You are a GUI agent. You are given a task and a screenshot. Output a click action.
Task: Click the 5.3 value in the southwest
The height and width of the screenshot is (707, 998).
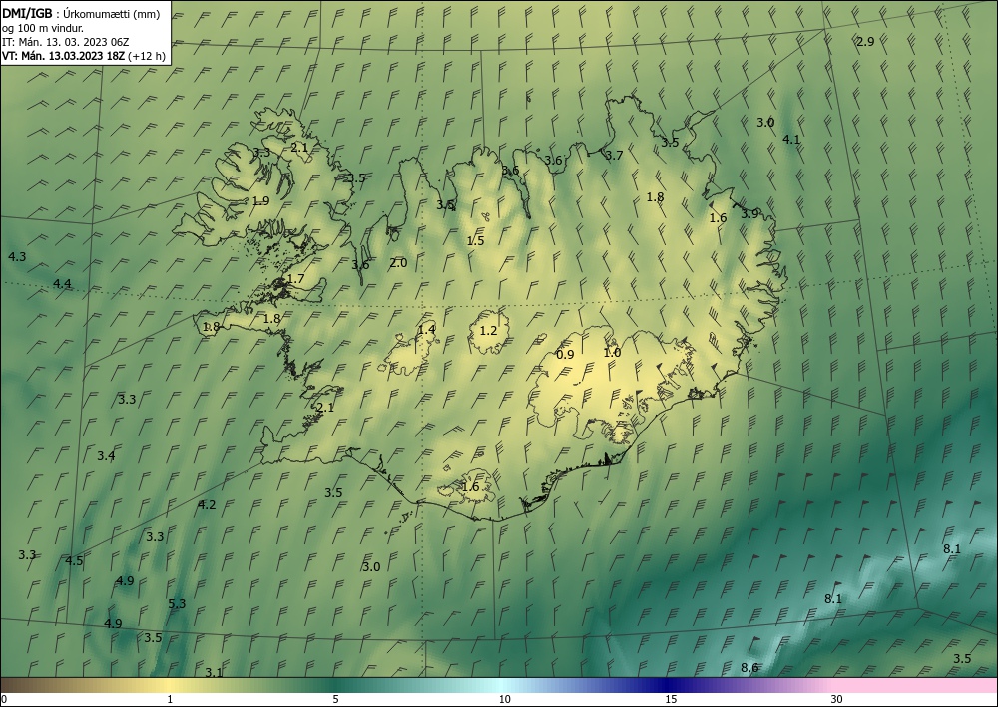pos(177,604)
